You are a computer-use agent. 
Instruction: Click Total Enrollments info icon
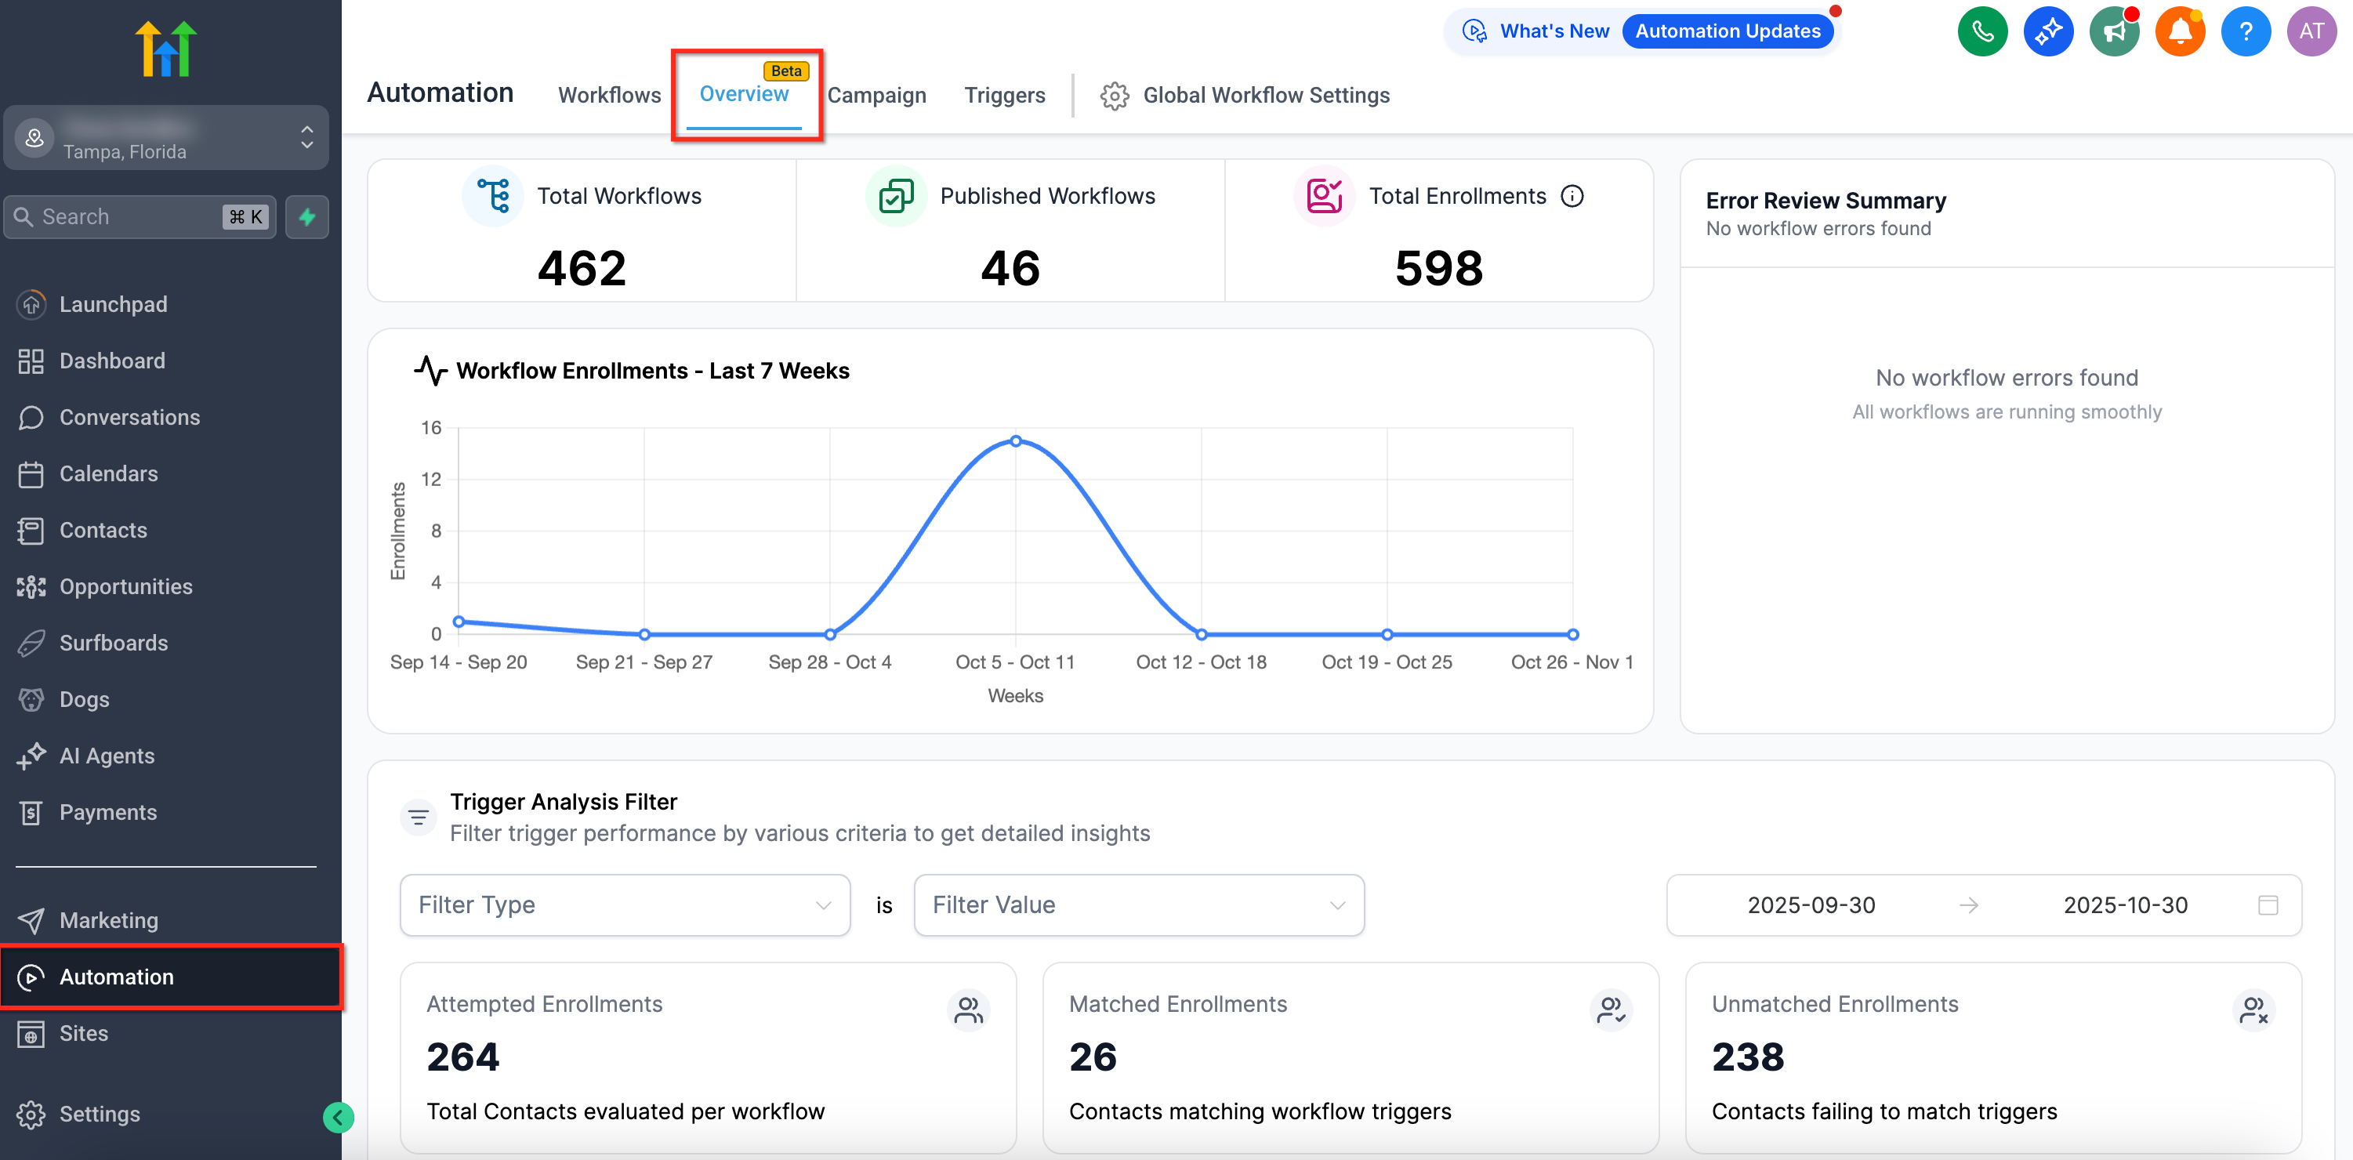click(x=1572, y=195)
